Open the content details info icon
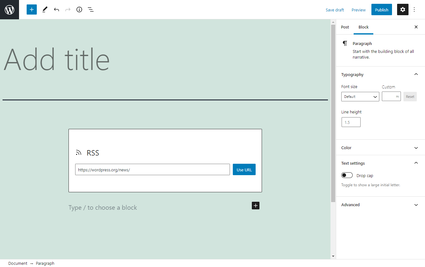Image resolution: width=425 pixels, height=267 pixels. point(79,10)
